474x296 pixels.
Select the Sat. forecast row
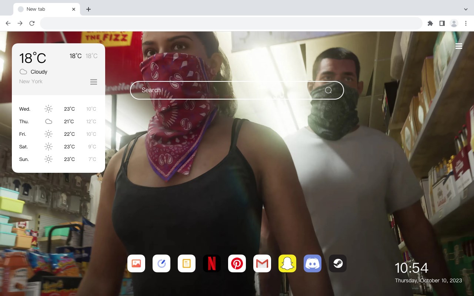click(59, 147)
